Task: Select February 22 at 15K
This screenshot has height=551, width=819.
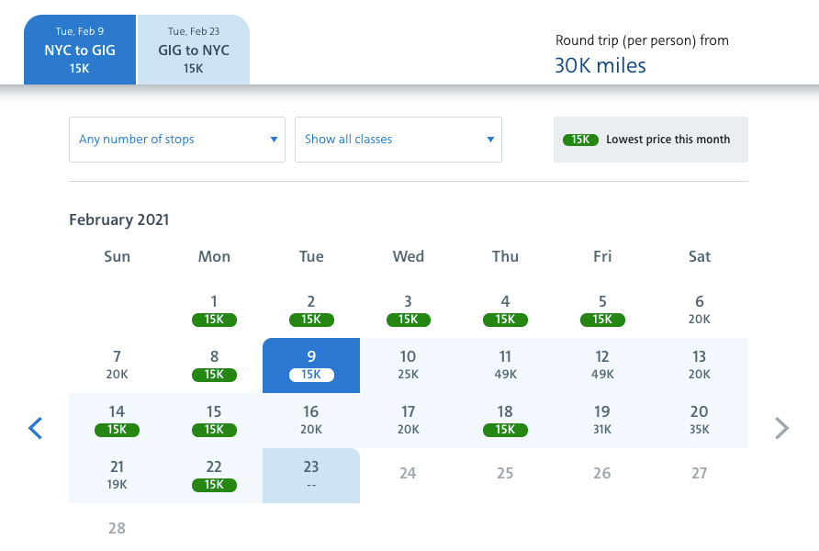Action: 214,476
